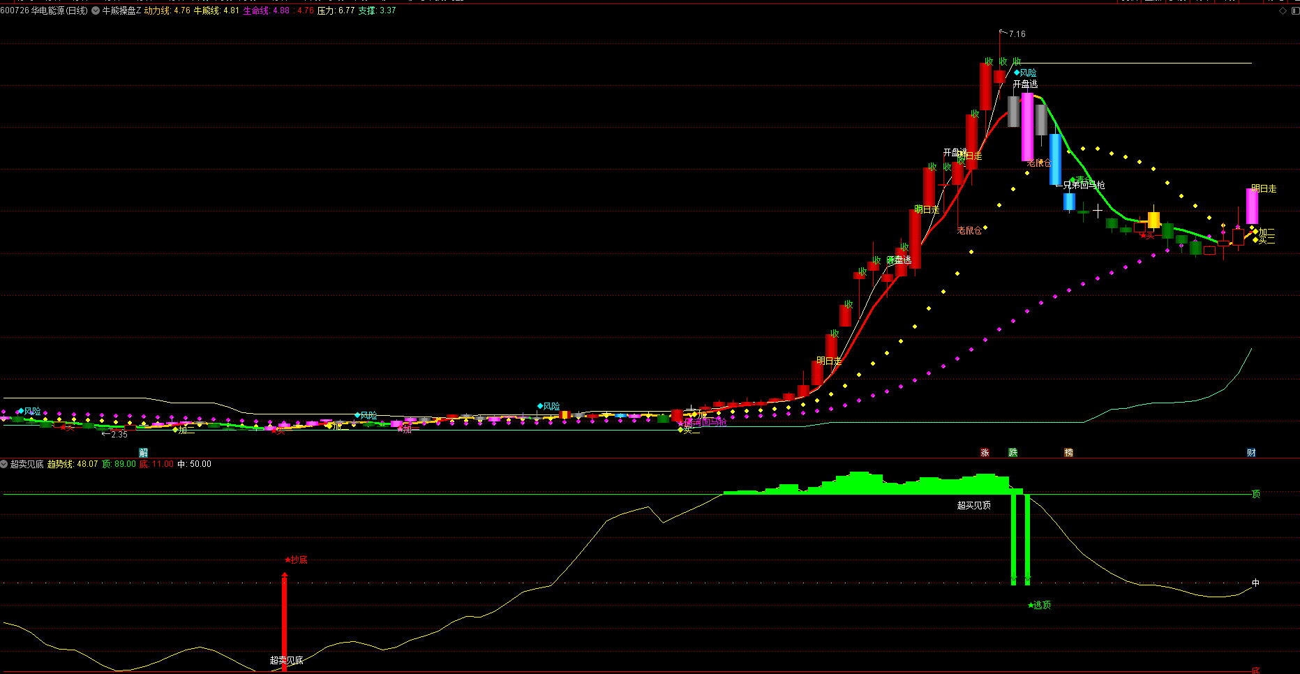Expand the 超卖见底 indicator dropdown arrow
This screenshot has width=1300, height=674.
(4, 464)
